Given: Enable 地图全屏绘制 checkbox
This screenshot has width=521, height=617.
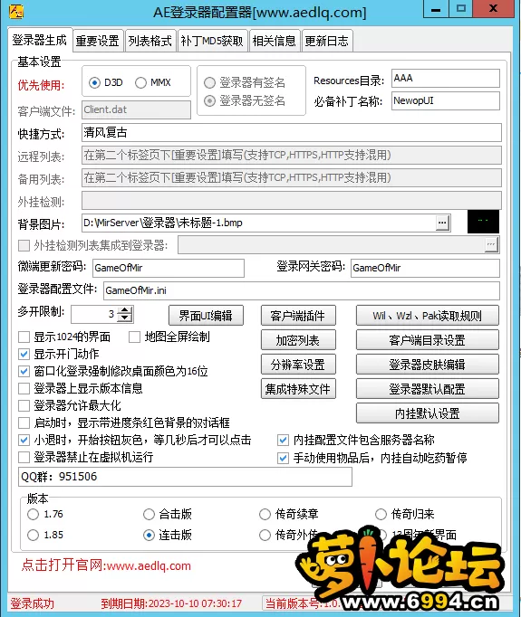Looking at the screenshot, I should point(135,337).
